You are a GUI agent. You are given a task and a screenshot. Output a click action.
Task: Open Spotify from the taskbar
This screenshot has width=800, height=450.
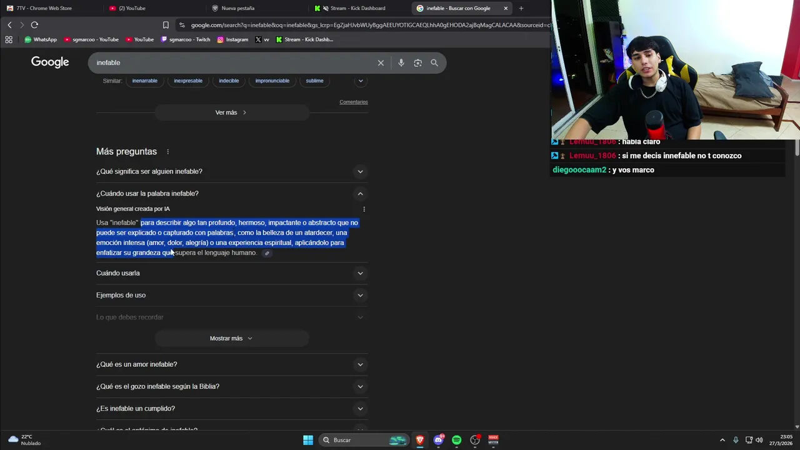pos(457,440)
